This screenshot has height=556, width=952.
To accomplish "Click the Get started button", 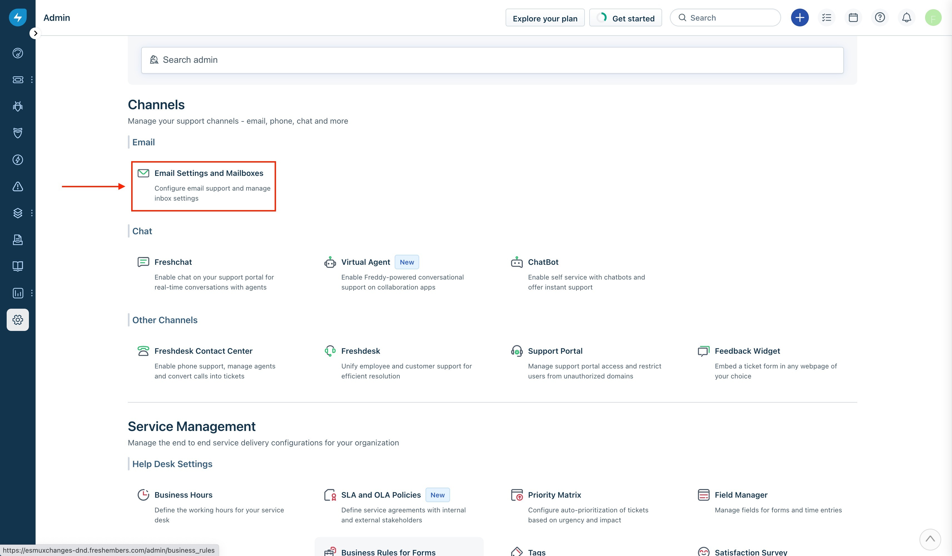I will [x=626, y=18].
